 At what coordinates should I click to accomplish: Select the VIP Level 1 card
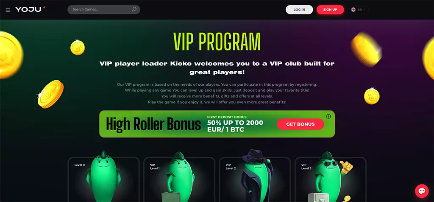pyautogui.click(x=179, y=180)
